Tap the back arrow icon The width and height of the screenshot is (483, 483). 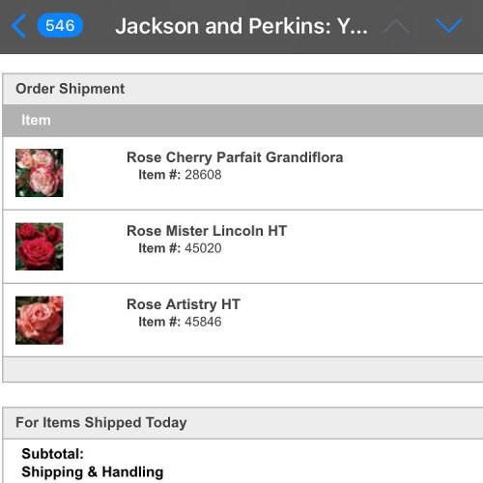point(18,26)
